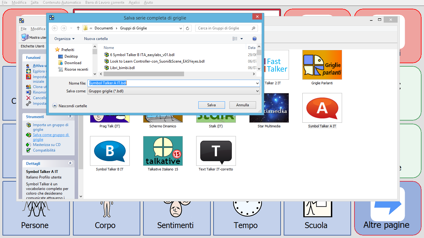Open the view options dropdown arrow
The image size is (424, 238).
click(241, 39)
